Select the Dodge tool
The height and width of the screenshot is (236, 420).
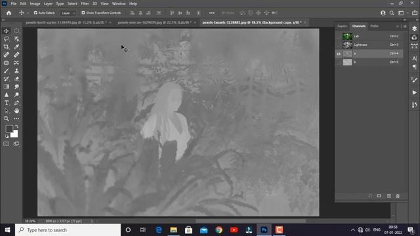point(16,94)
